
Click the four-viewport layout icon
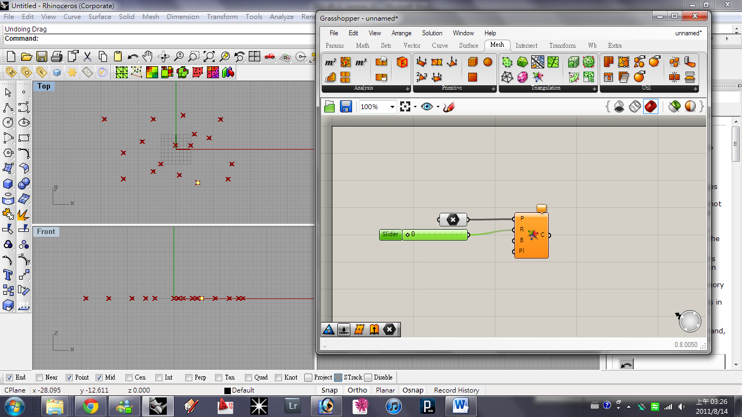point(254,56)
